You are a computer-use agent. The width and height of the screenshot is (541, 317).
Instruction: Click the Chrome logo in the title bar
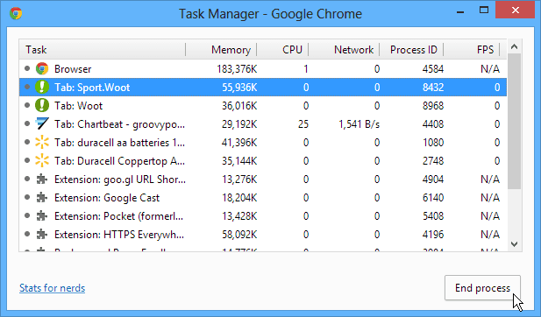(x=16, y=13)
